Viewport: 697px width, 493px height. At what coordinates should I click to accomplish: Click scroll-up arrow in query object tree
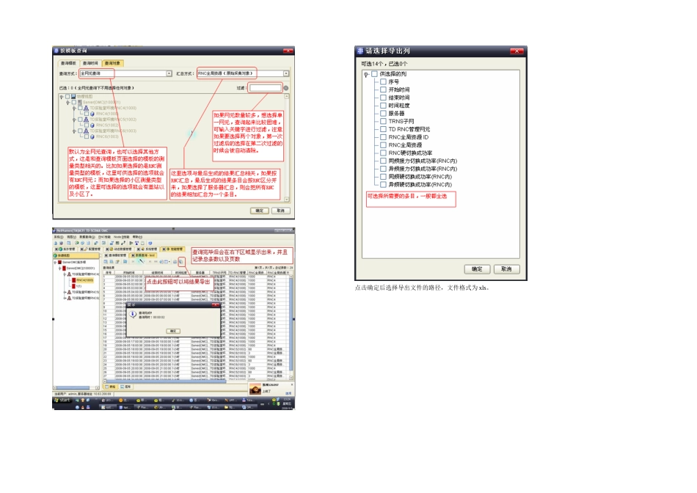[x=287, y=96]
